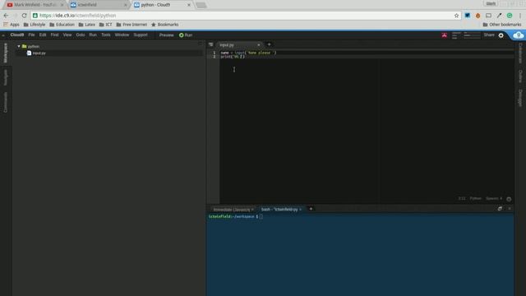The image size is (526, 296).
Task: Switch to the Mark Winfield YouTube tab
Action: (35, 5)
